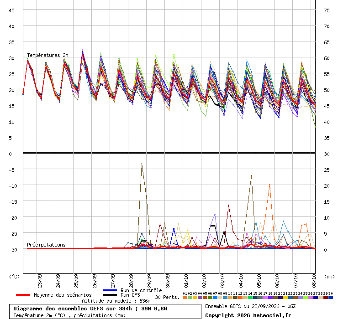Select perturbation 07 blue swatch
Viewport: 338px width, 319px height.
coord(215,298)
